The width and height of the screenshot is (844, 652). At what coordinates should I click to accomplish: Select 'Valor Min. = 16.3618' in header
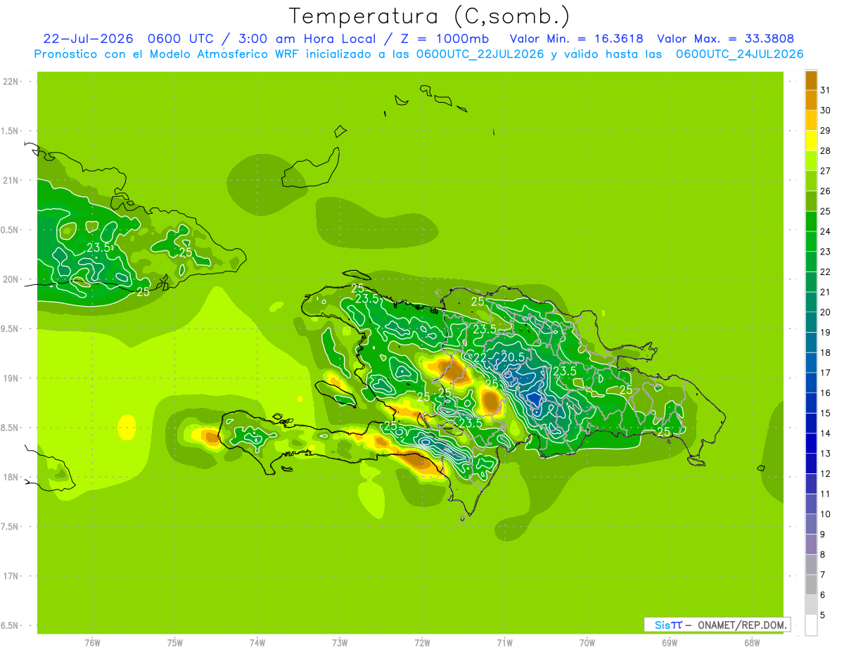tap(576, 39)
